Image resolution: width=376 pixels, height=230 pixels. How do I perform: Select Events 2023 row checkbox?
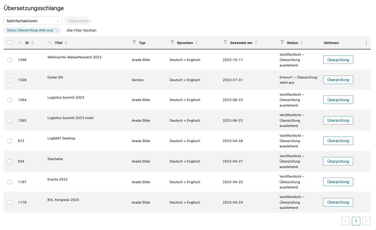[10, 182]
